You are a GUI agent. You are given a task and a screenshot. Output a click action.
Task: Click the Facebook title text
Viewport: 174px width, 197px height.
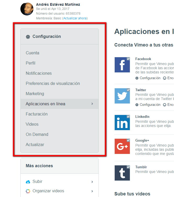click(143, 59)
